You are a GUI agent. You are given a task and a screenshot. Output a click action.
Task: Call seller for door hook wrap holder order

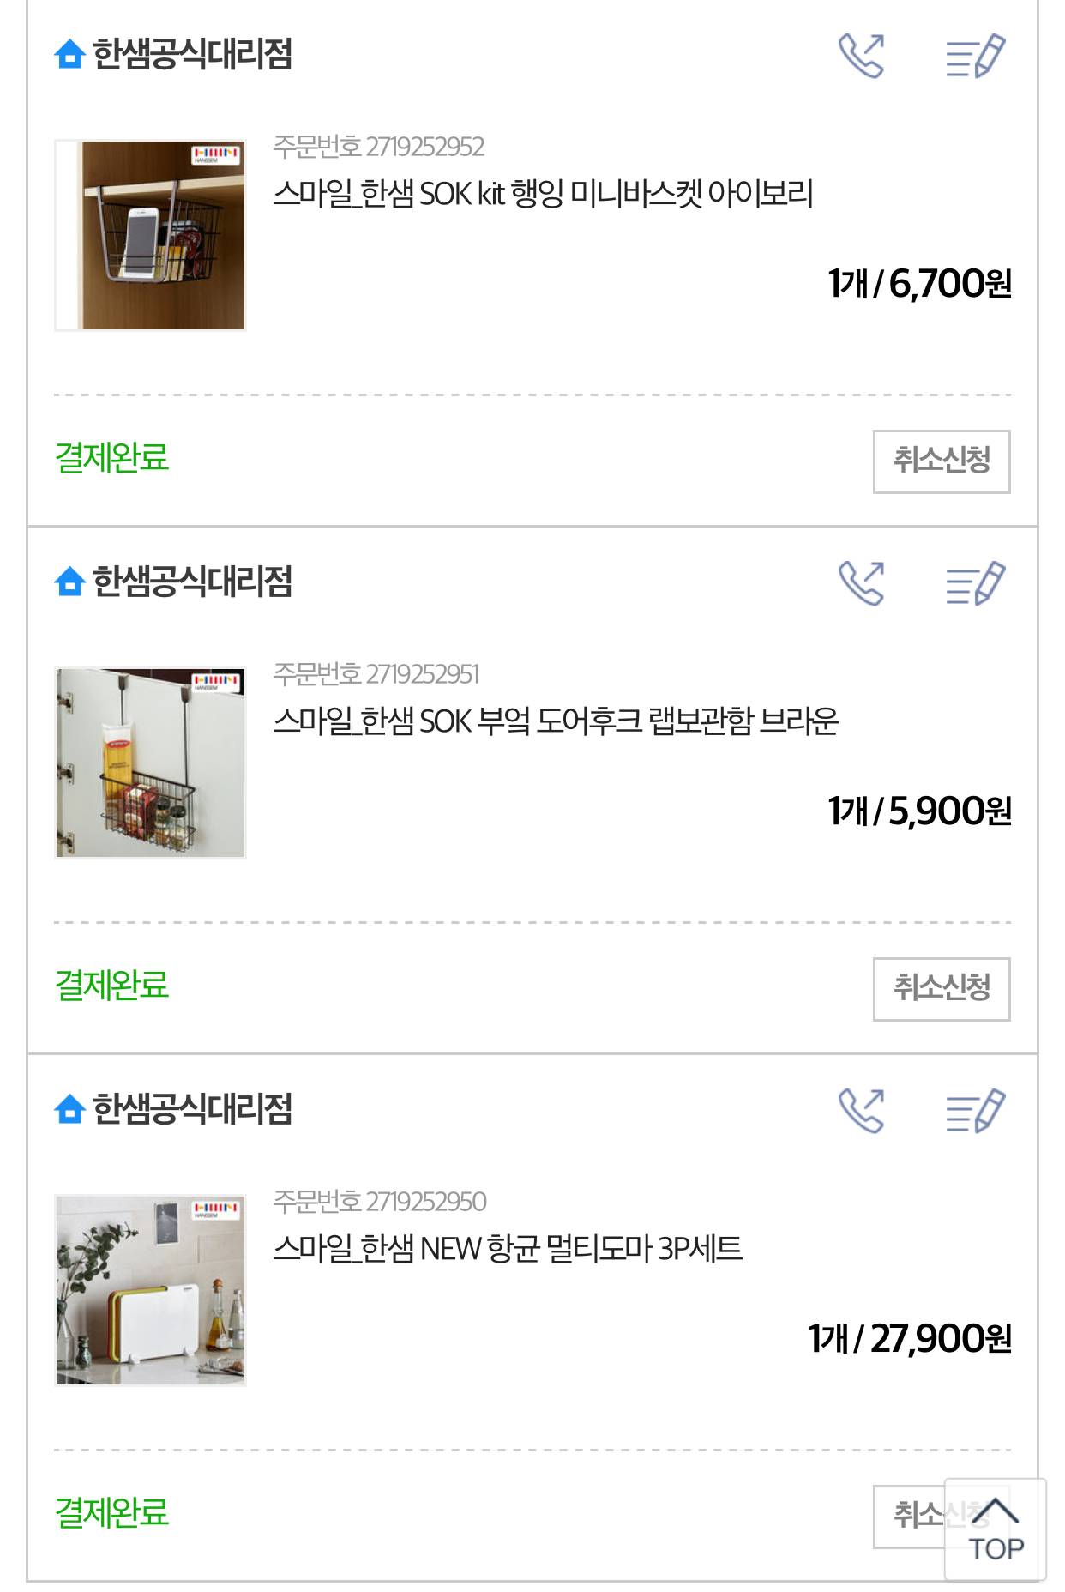pyautogui.click(x=861, y=583)
